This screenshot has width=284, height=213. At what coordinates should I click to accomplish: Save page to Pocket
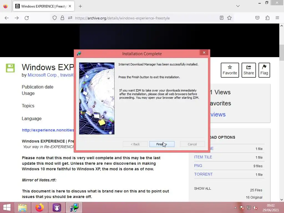tap(257, 18)
